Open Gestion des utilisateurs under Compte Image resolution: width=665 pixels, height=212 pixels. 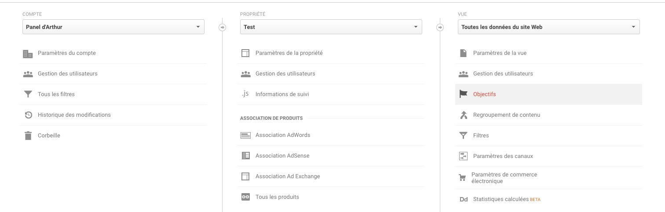[113, 74]
